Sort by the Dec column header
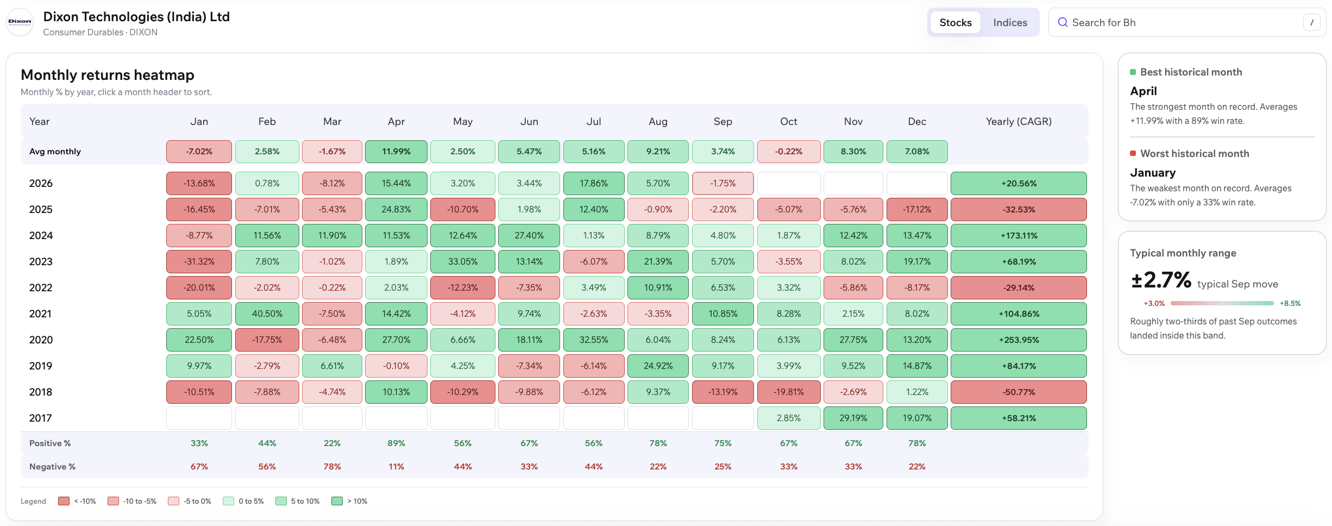This screenshot has width=1332, height=526. 917,121
